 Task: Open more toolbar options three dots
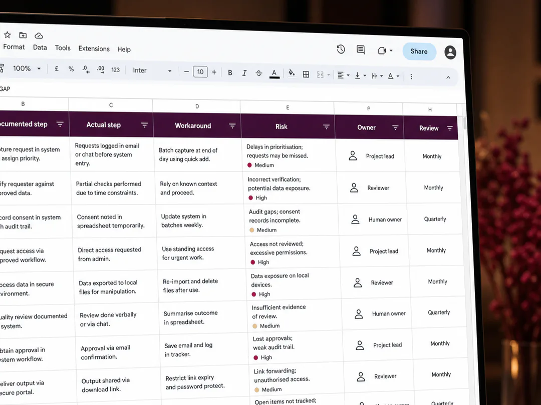click(x=411, y=76)
